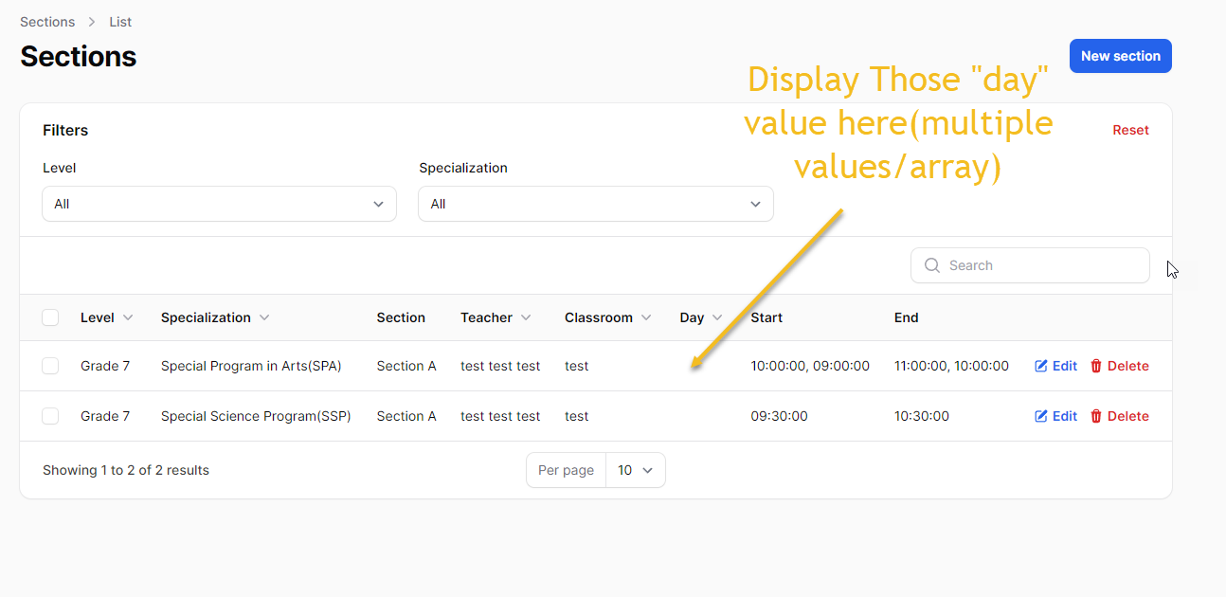
Task: Open the Specialization filter dropdown
Action: [595, 203]
